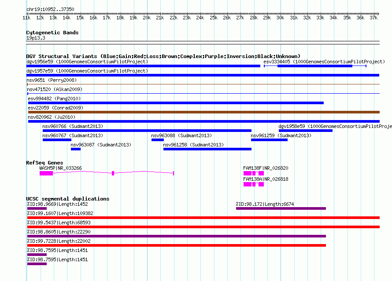The image size is (392, 281).
Task: Click the esv994482 (Pang2010) blue bar
Action: click(x=176, y=103)
